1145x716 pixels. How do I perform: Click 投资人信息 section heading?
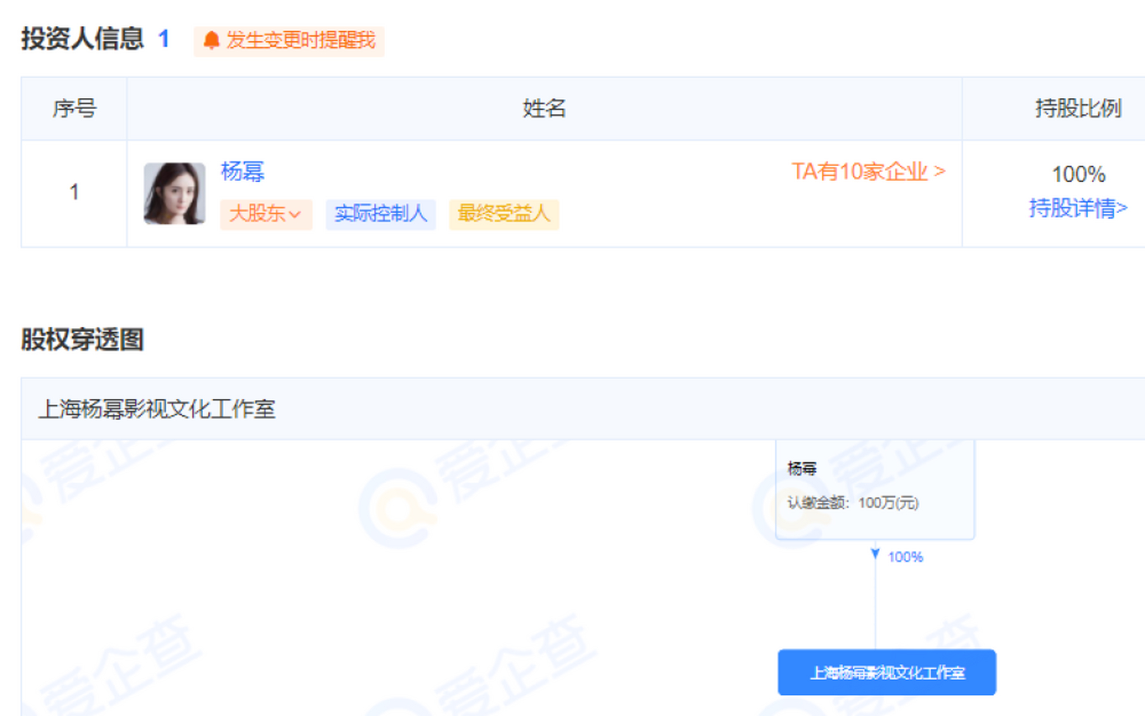pyautogui.click(x=82, y=39)
